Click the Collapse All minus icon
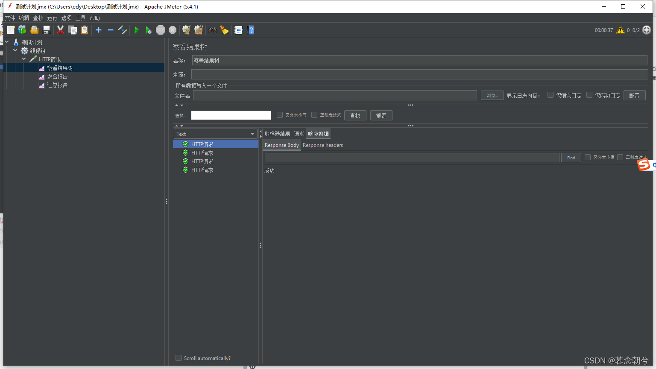This screenshot has width=656, height=369. (x=111, y=30)
